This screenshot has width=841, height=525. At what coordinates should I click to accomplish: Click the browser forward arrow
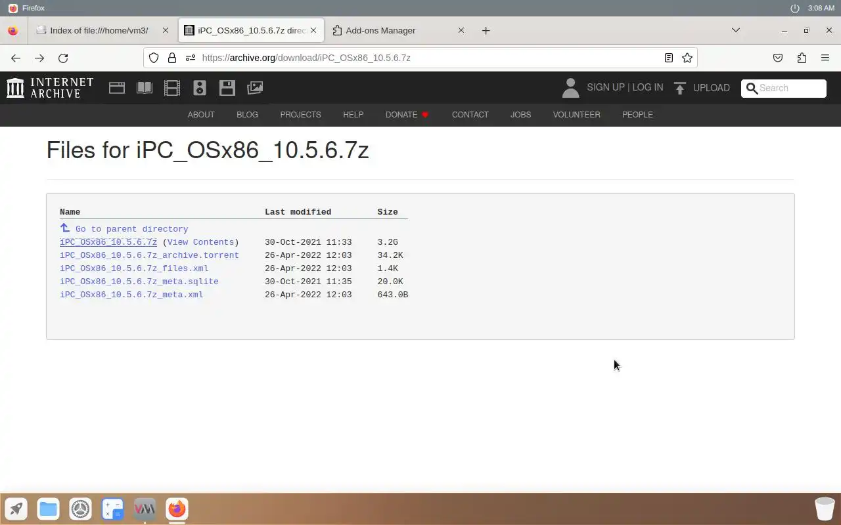point(39,58)
